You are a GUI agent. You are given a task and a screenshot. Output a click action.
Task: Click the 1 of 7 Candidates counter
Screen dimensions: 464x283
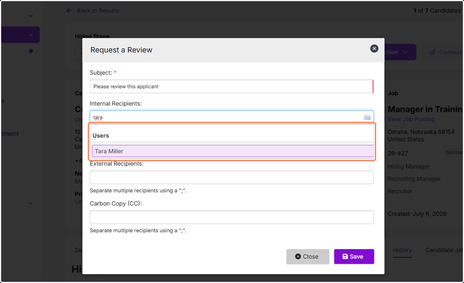[437, 10]
